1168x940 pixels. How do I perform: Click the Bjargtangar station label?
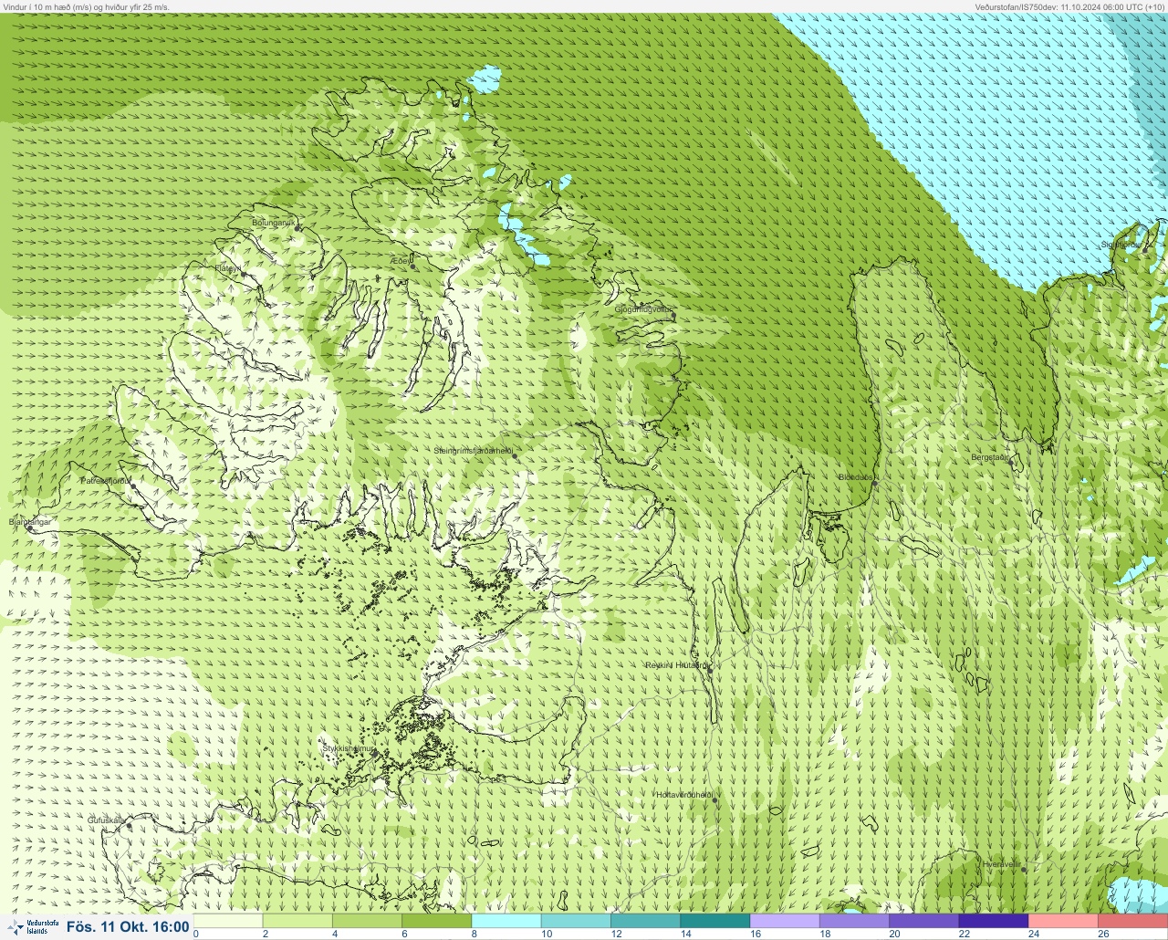[29, 522]
